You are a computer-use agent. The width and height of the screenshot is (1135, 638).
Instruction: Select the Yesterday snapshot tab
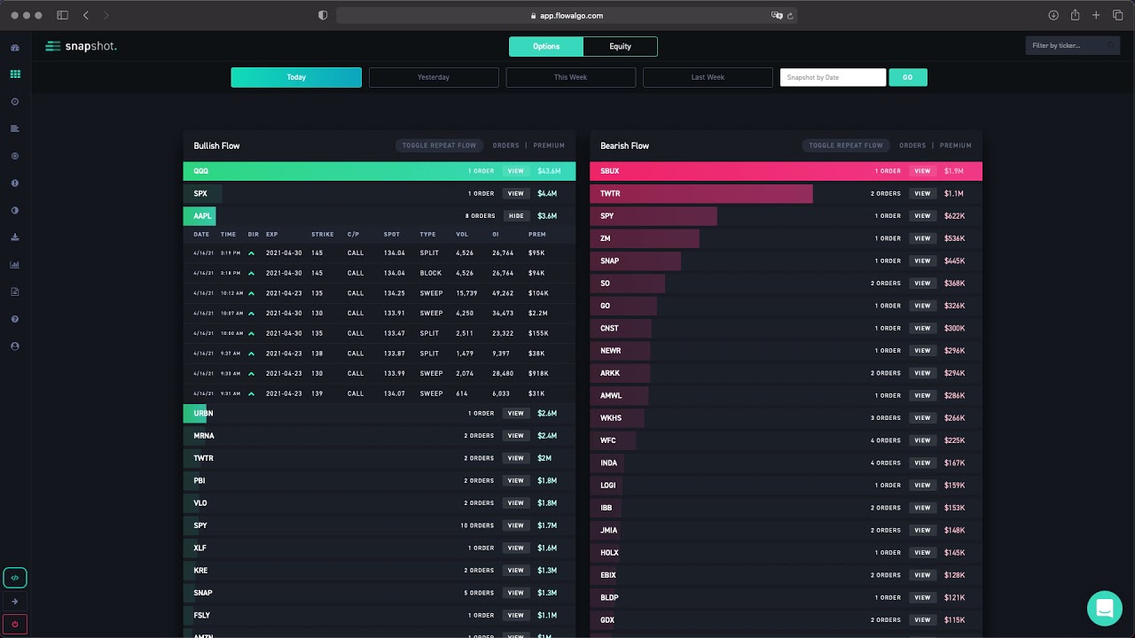(434, 77)
